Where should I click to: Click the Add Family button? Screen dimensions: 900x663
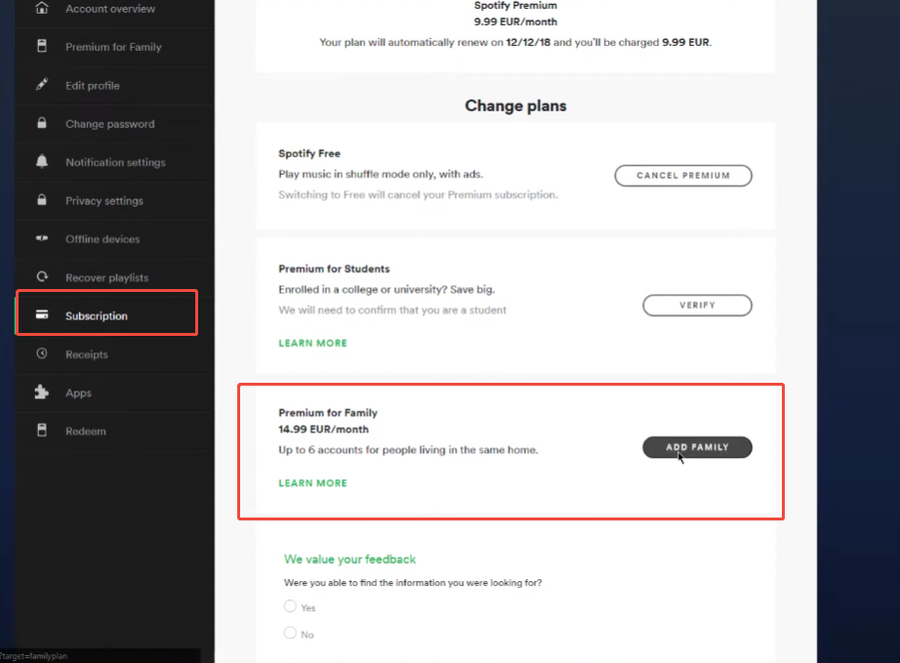click(697, 447)
